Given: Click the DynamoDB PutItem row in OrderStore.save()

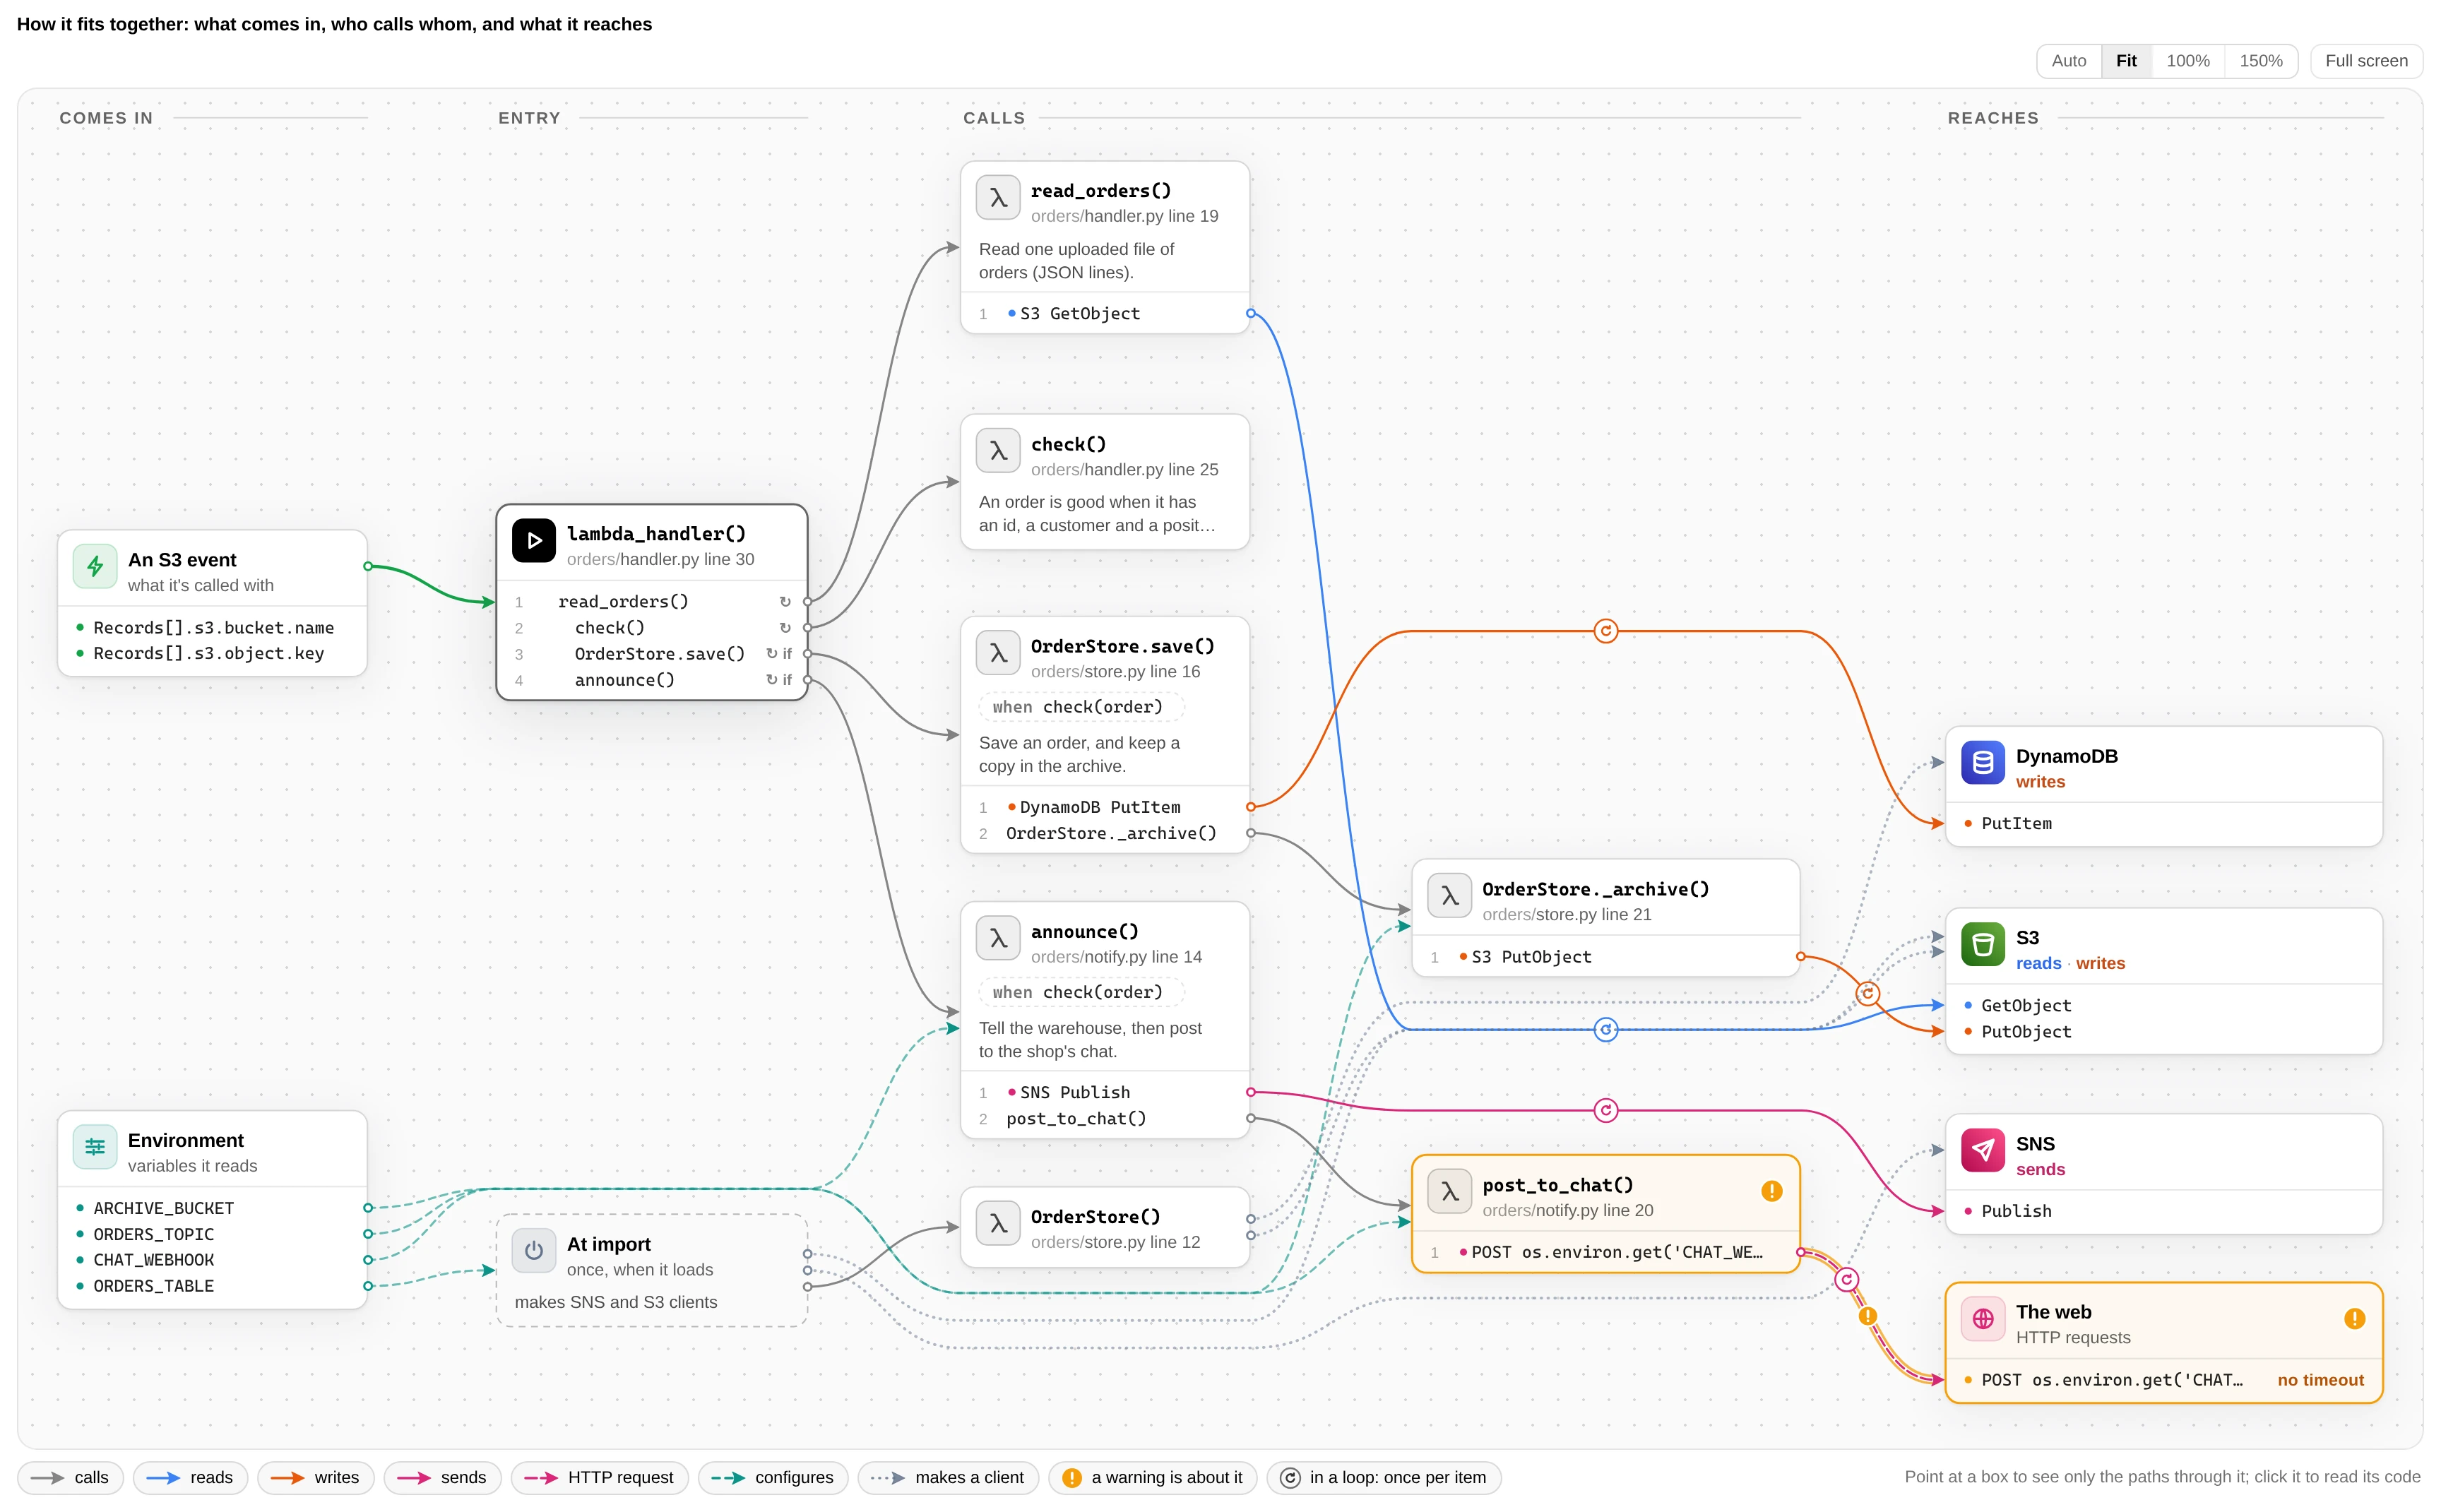Looking at the screenshot, I should tap(1104, 807).
